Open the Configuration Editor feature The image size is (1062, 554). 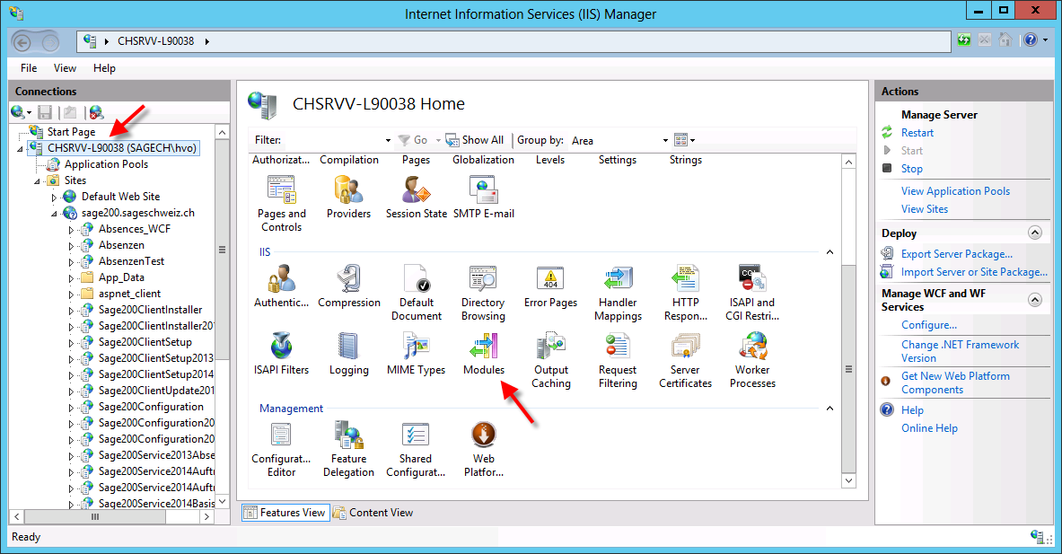point(281,449)
